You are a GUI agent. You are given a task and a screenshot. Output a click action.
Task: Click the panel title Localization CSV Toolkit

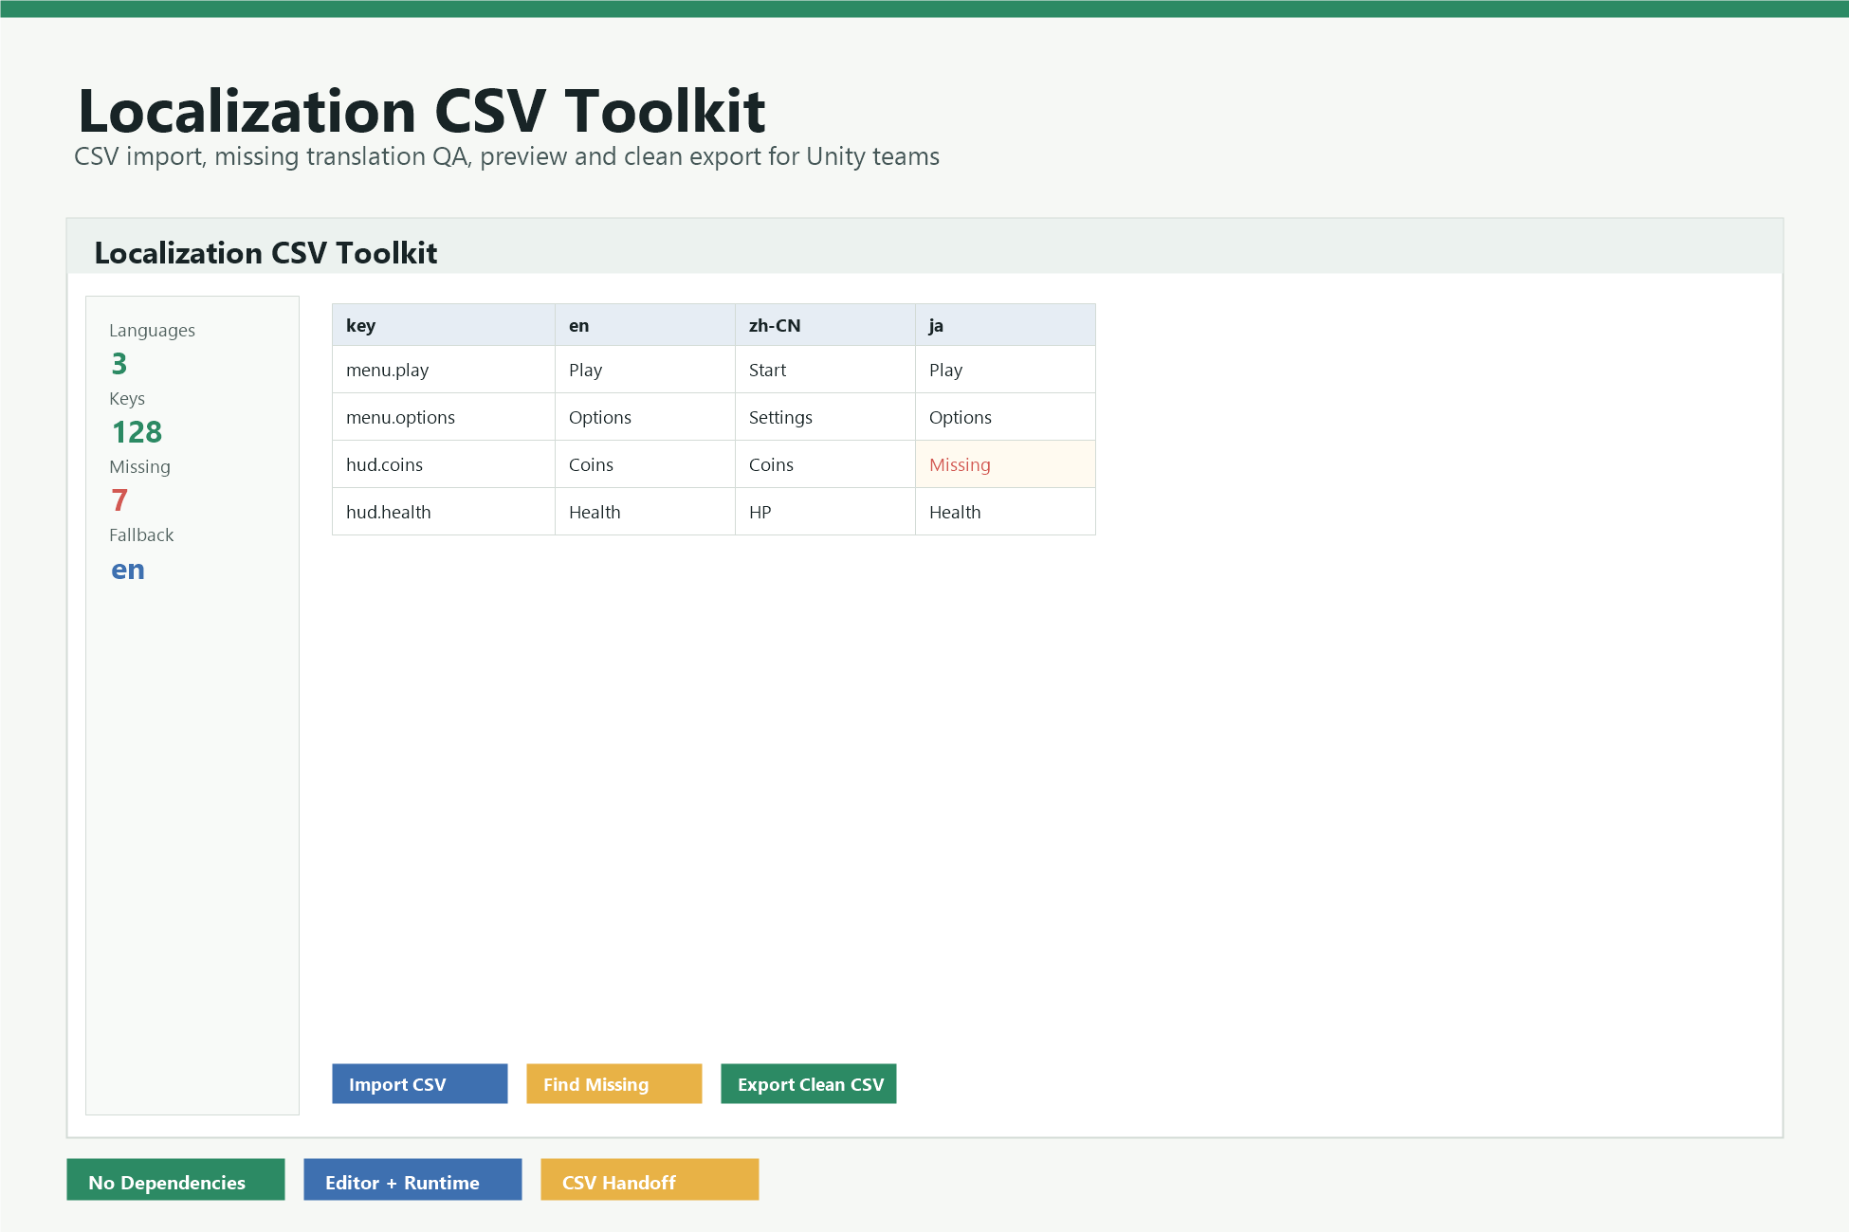(x=265, y=253)
